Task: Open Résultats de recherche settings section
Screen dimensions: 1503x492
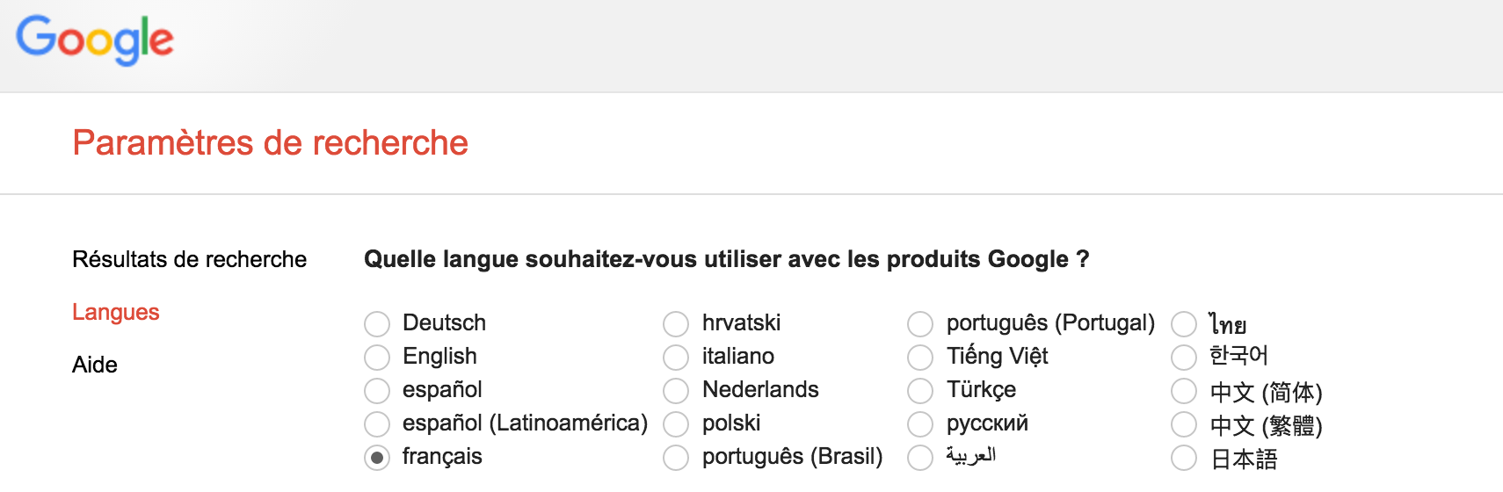Action: click(x=189, y=259)
